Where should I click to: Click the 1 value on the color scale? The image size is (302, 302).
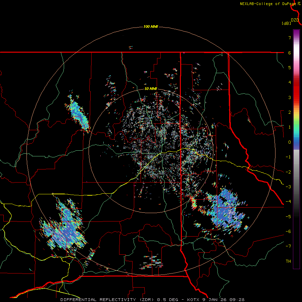pyautogui.click(x=290, y=127)
